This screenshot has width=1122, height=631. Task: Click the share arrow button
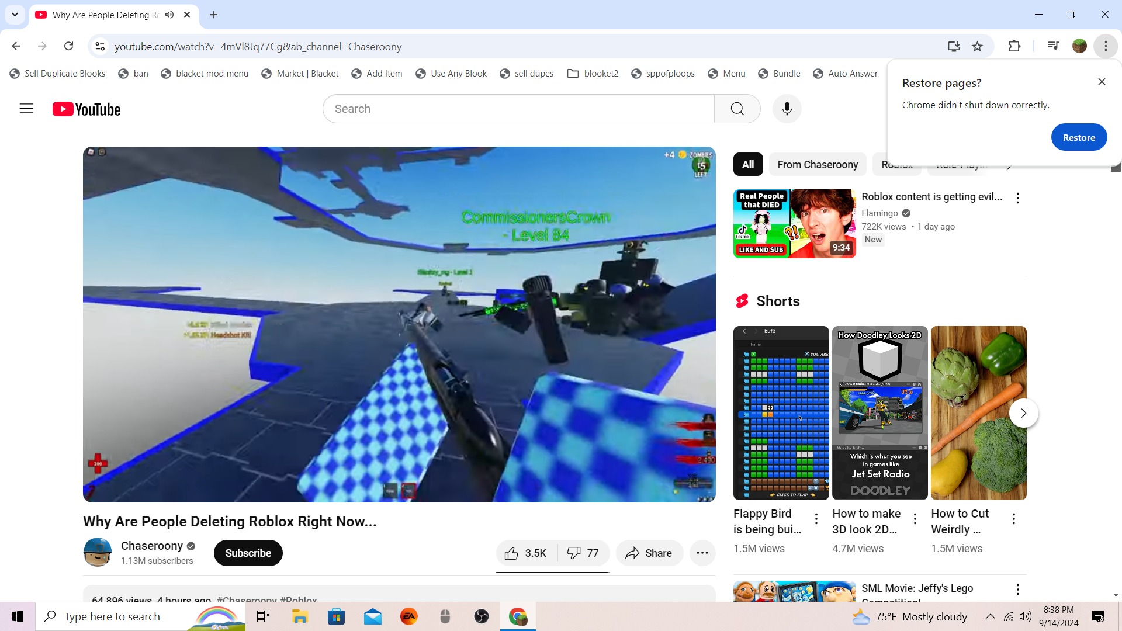tap(649, 553)
